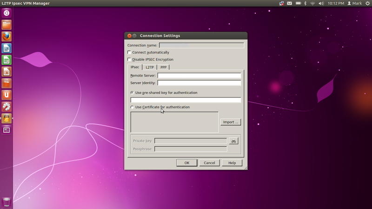The height and width of the screenshot is (209, 372).
Task: Switch to the L2TP tab
Action: pos(150,67)
